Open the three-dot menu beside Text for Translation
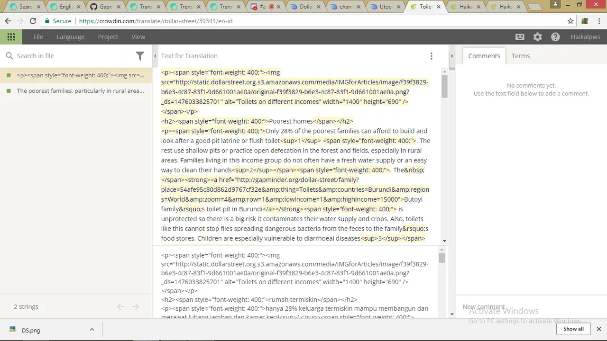Image resolution: width=607 pixels, height=341 pixels. click(431, 56)
